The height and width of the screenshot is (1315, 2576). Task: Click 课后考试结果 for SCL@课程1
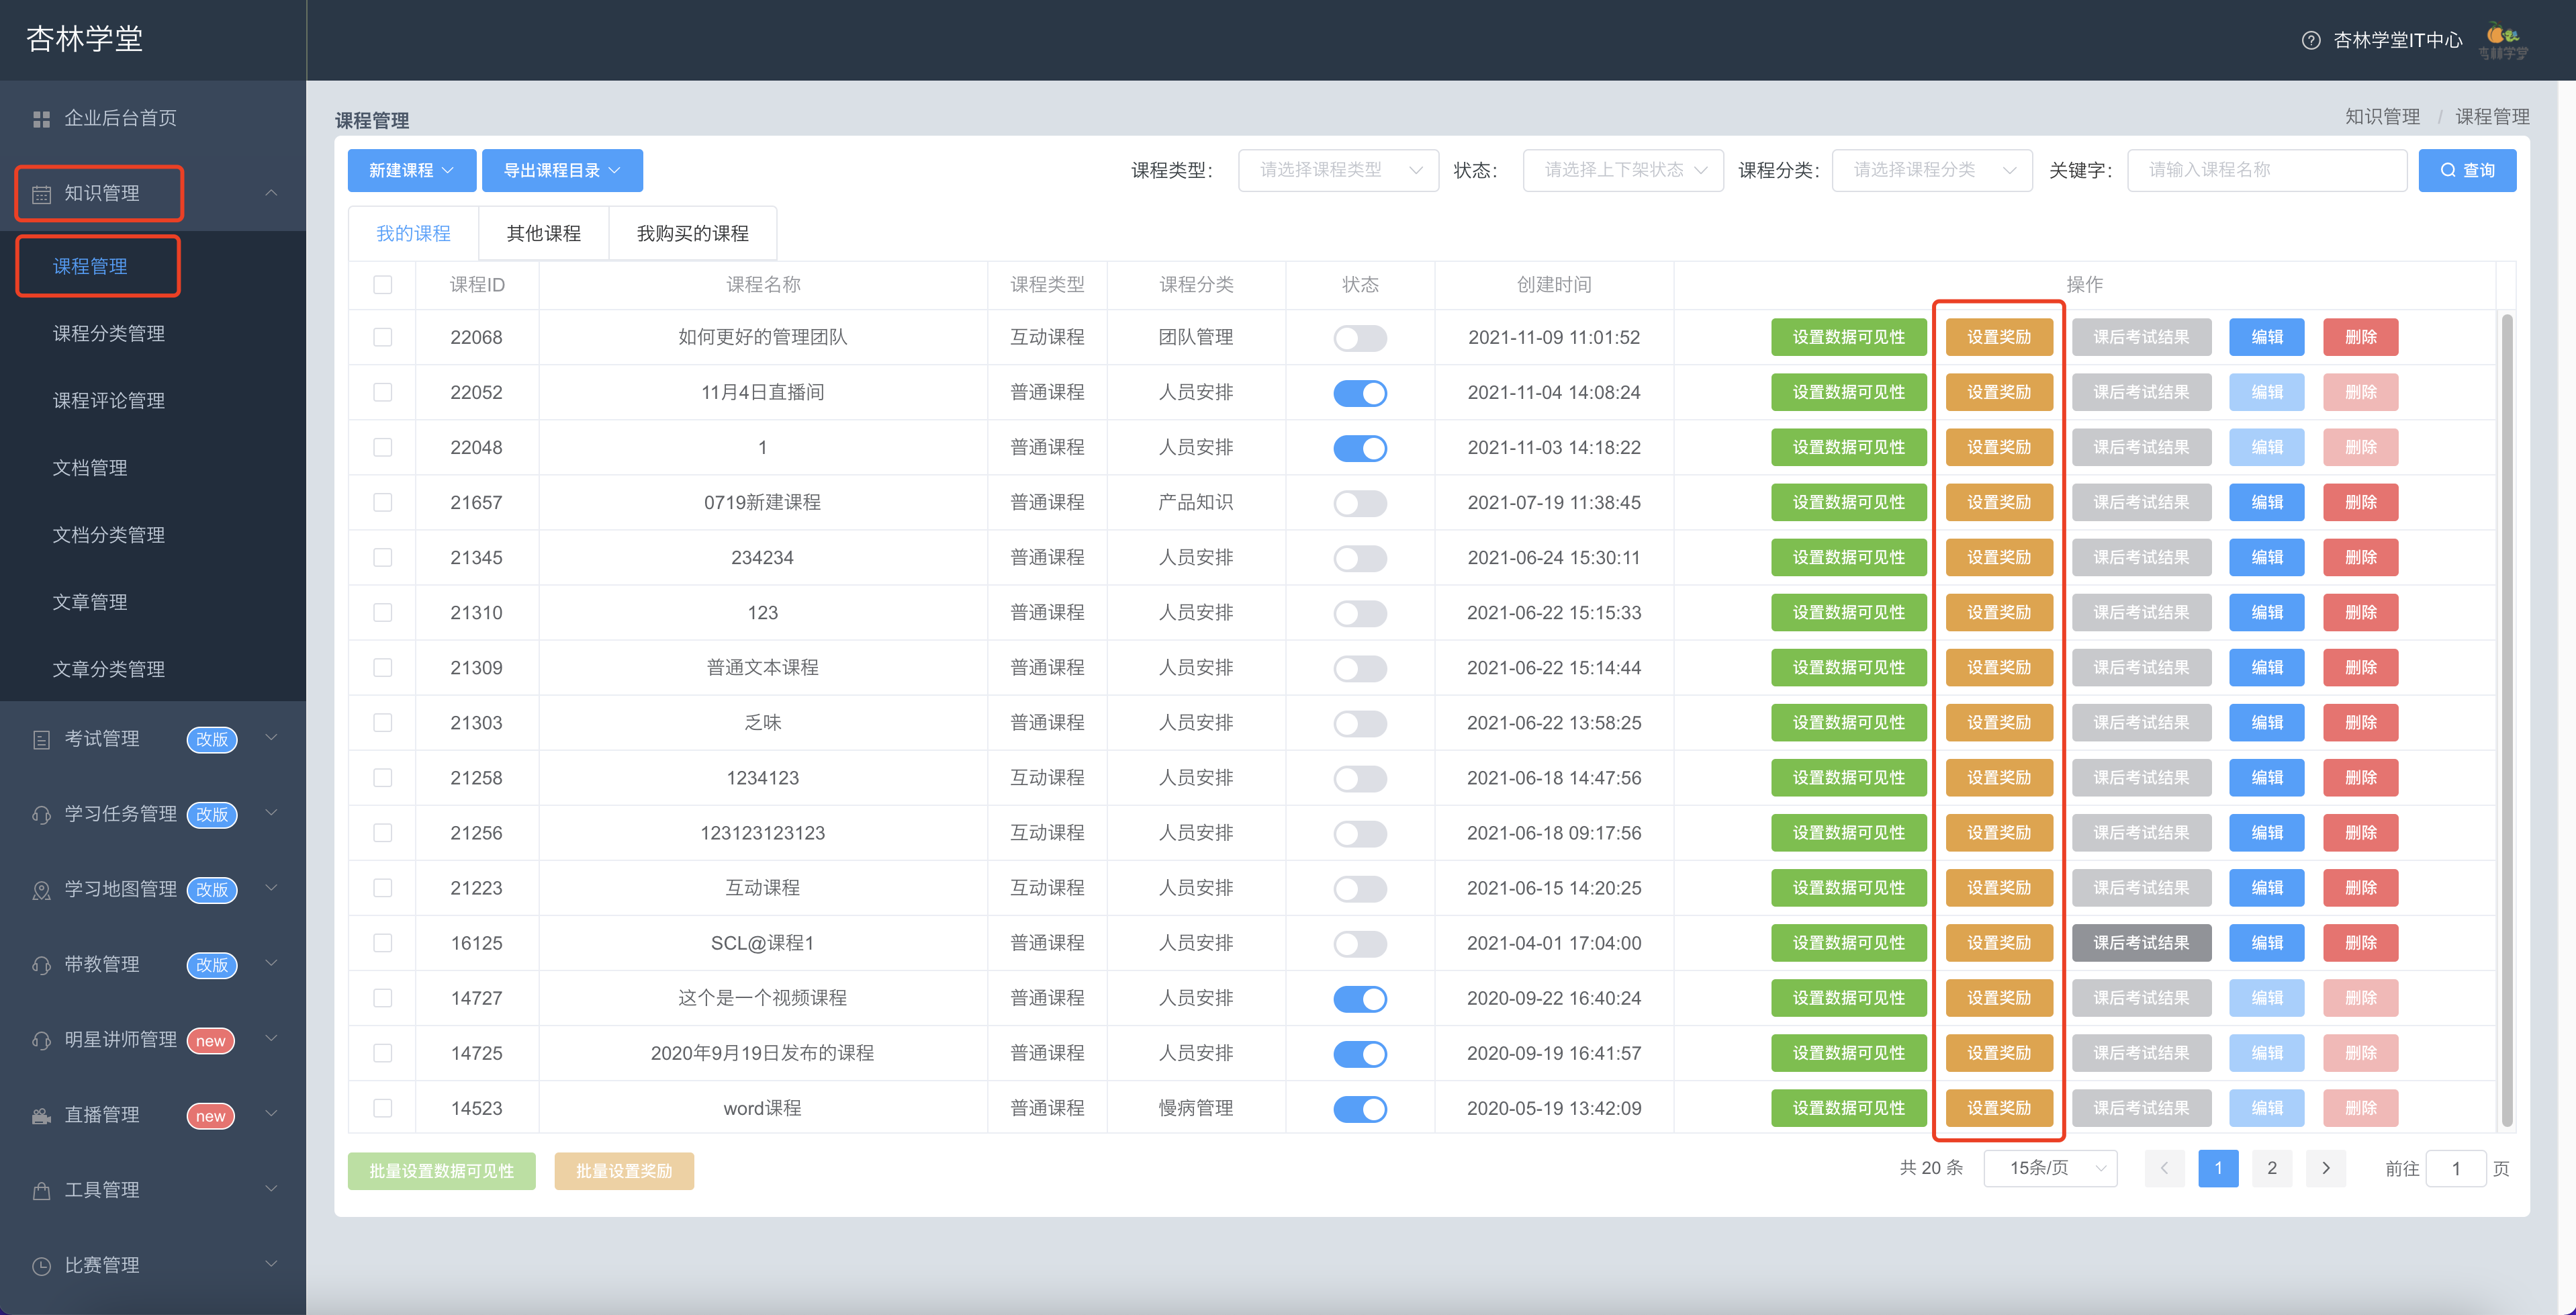2141,943
